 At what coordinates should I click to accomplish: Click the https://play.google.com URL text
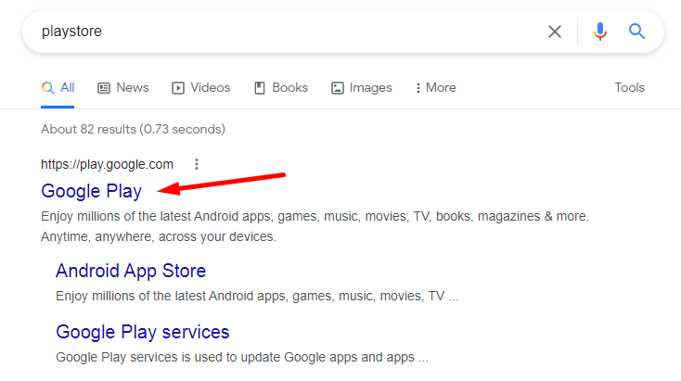[x=107, y=164]
